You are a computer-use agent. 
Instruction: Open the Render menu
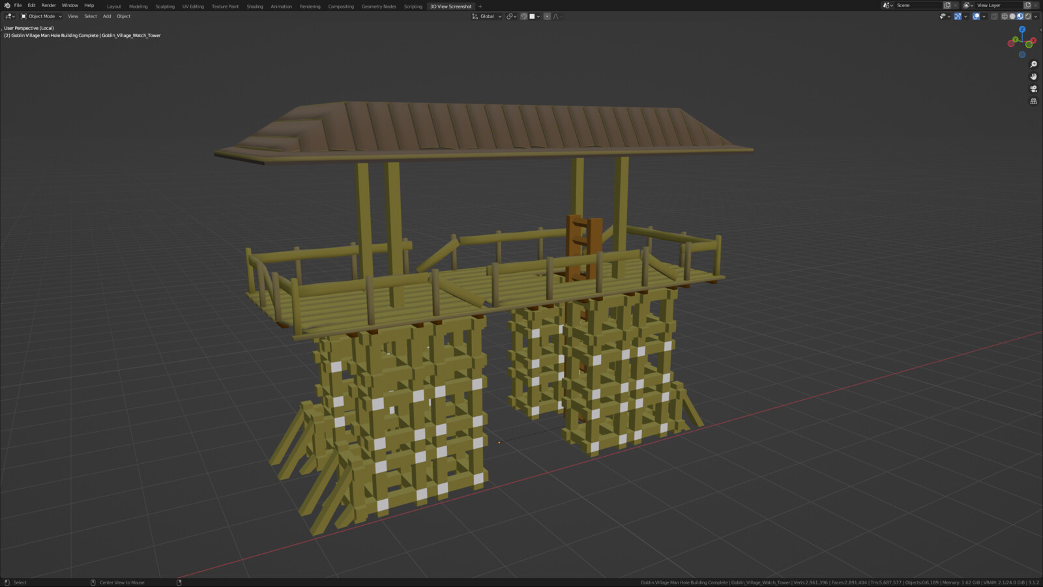pyautogui.click(x=49, y=5)
